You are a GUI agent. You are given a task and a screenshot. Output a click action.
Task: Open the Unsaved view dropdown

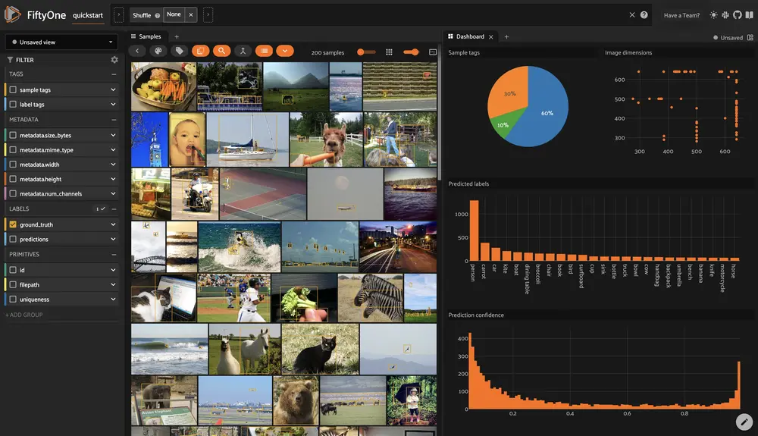61,42
